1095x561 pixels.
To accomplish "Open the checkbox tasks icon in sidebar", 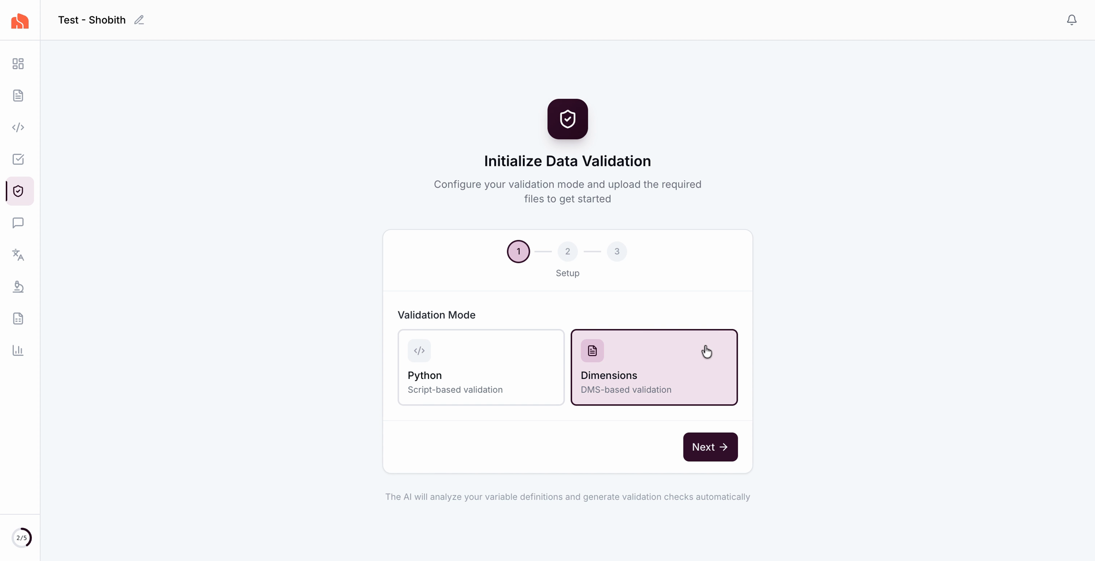I will pos(18,159).
